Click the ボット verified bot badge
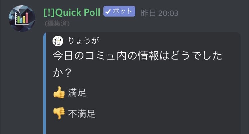 [x=119, y=11]
